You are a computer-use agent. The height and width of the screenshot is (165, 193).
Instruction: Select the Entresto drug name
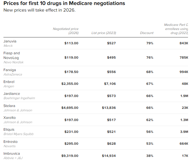[x=10, y=142]
